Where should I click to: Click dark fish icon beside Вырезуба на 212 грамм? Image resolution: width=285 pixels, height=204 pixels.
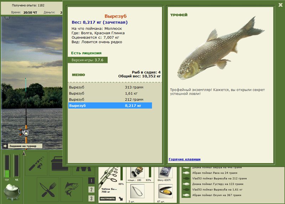coord(186,178)
